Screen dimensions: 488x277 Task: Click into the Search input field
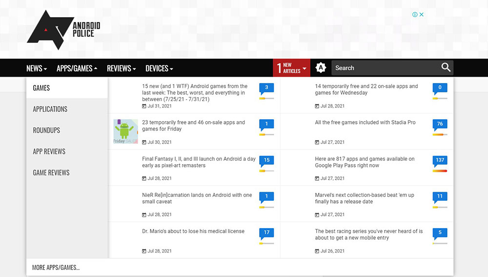(383, 68)
